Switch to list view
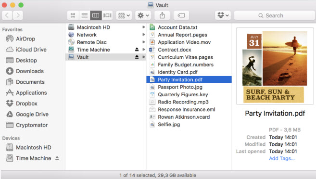This screenshot has height=179, width=316. tap(85, 15)
